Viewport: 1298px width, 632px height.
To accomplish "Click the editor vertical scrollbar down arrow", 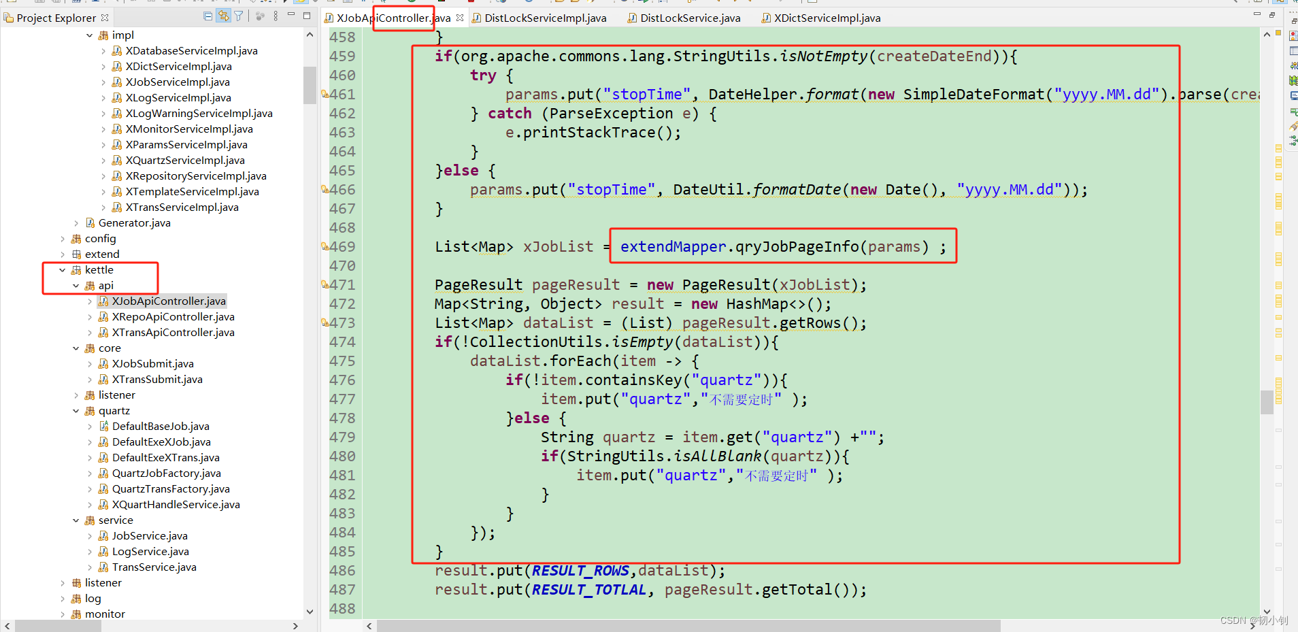I will 1267,612.
